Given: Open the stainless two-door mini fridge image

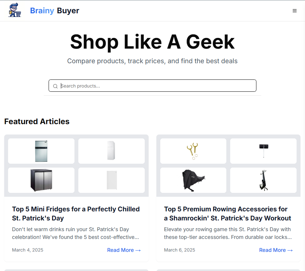Looking at the screenshot, I should coord(41,151).
